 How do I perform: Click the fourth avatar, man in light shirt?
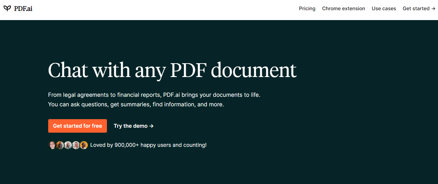(x=76, y=145)
